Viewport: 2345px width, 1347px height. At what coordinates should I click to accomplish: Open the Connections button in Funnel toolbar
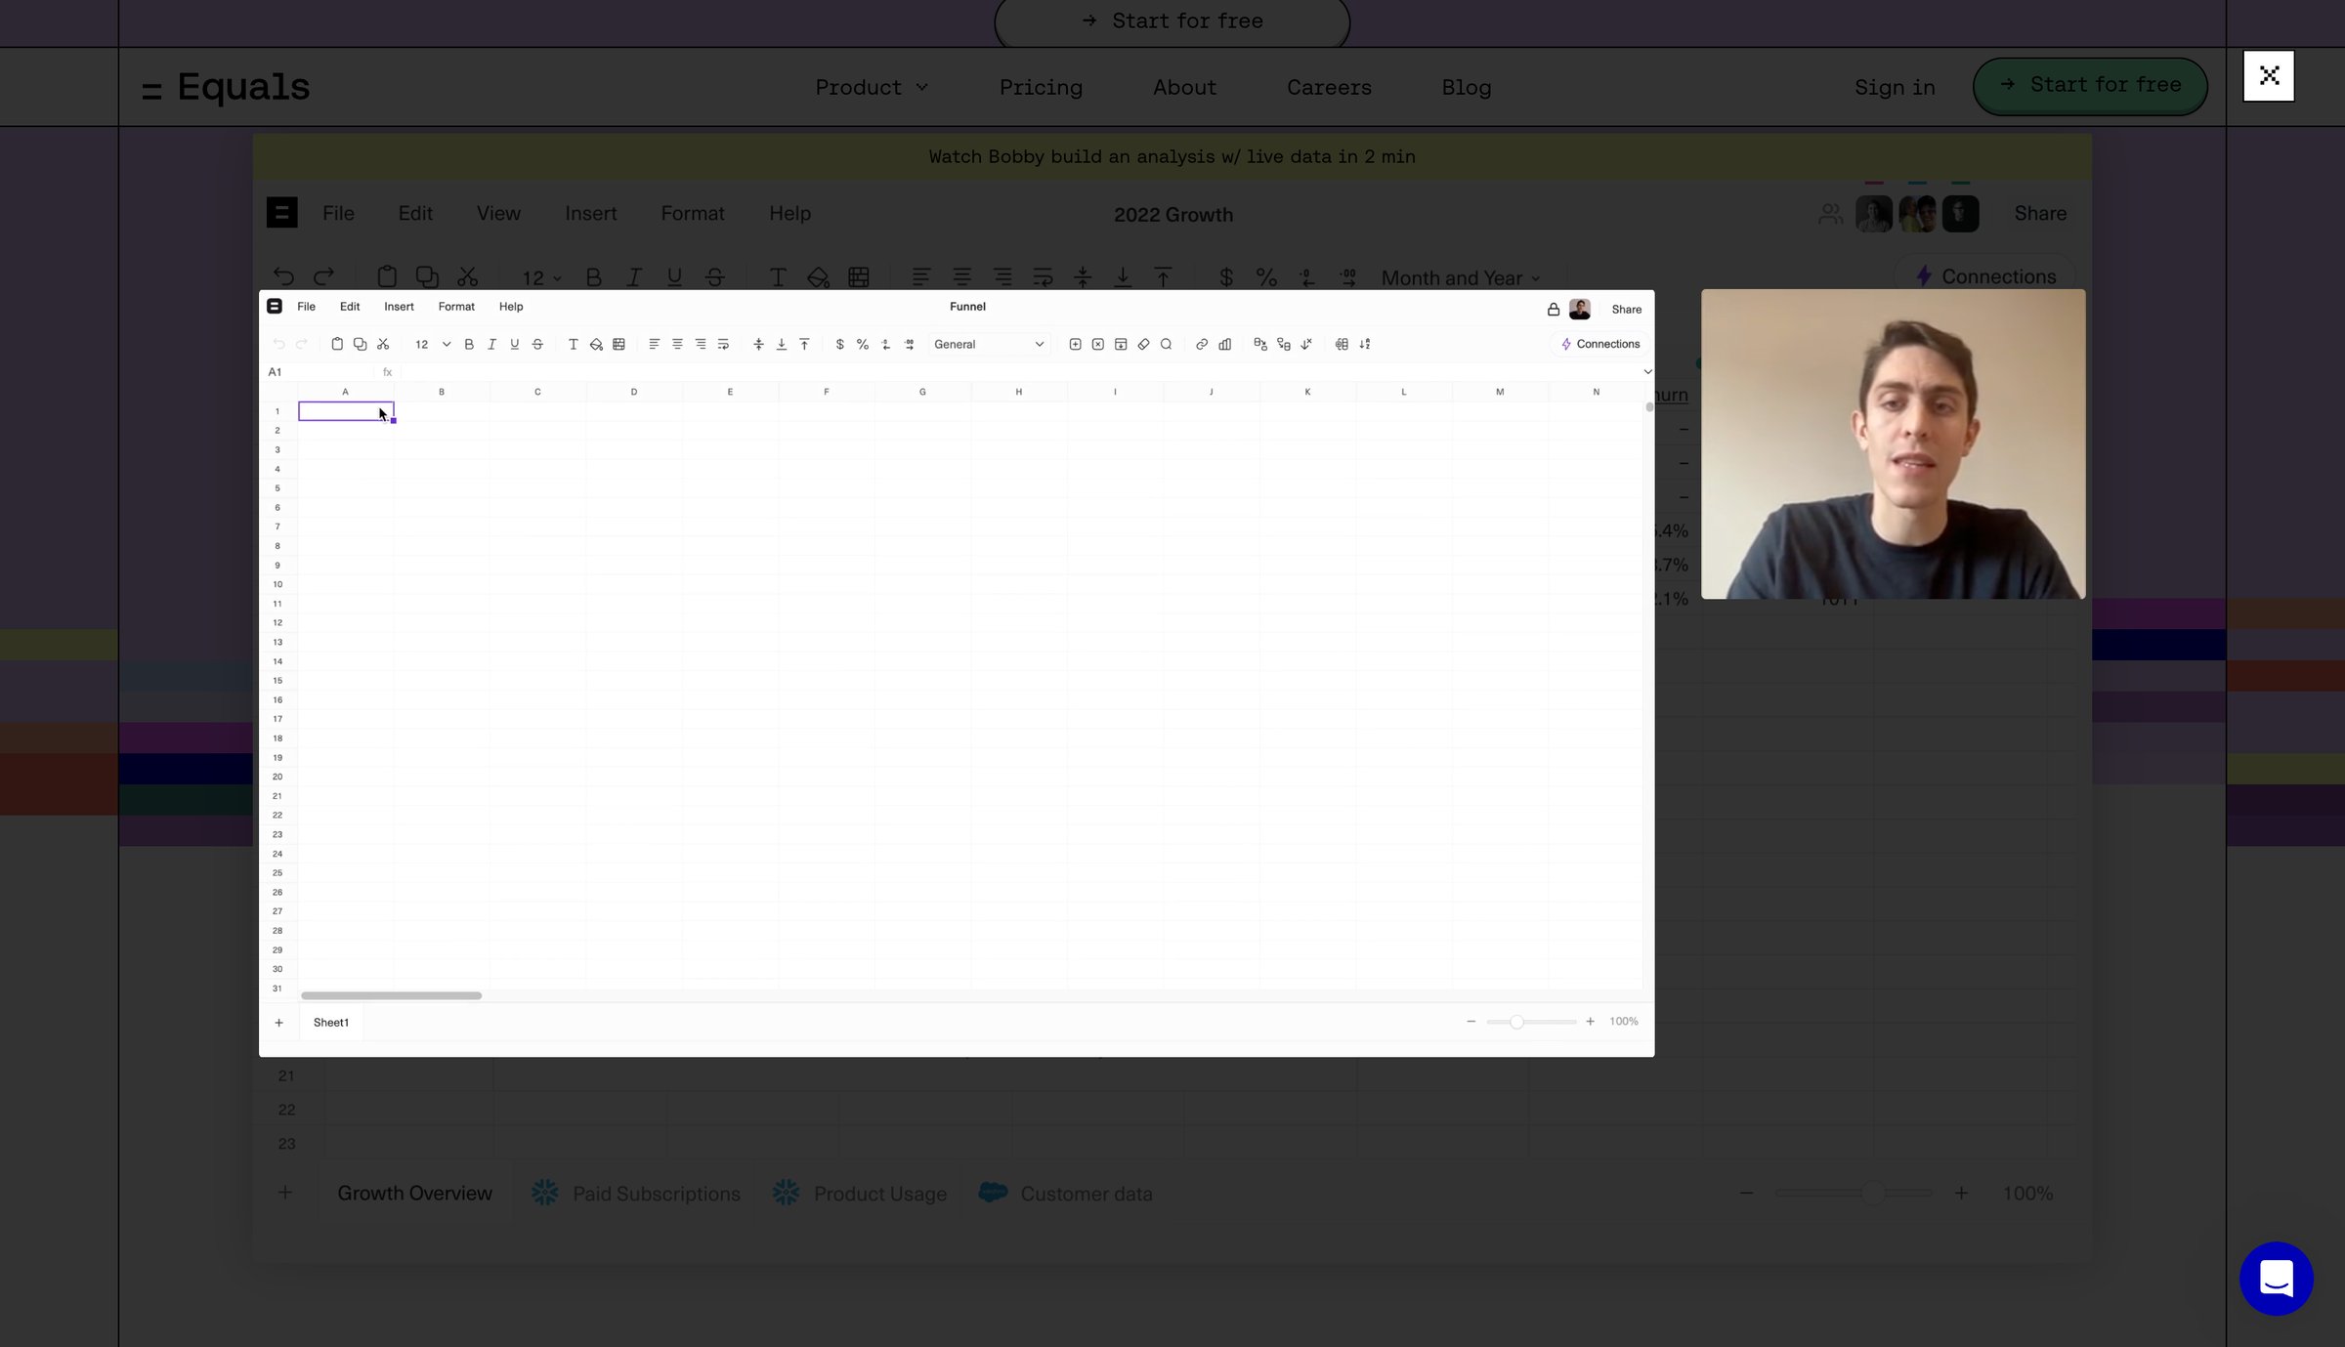(1600, 344)
